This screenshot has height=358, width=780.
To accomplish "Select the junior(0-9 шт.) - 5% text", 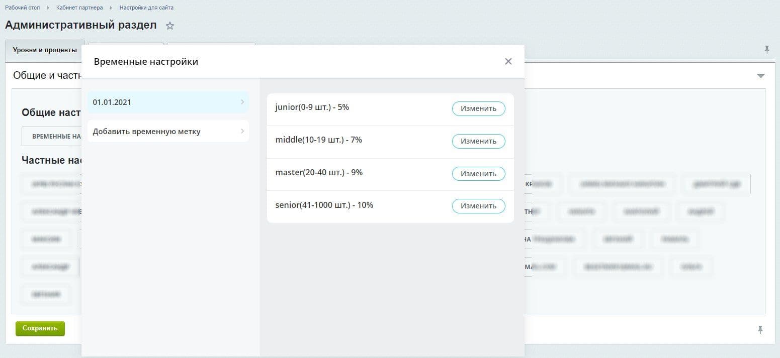I will point(312,107).
